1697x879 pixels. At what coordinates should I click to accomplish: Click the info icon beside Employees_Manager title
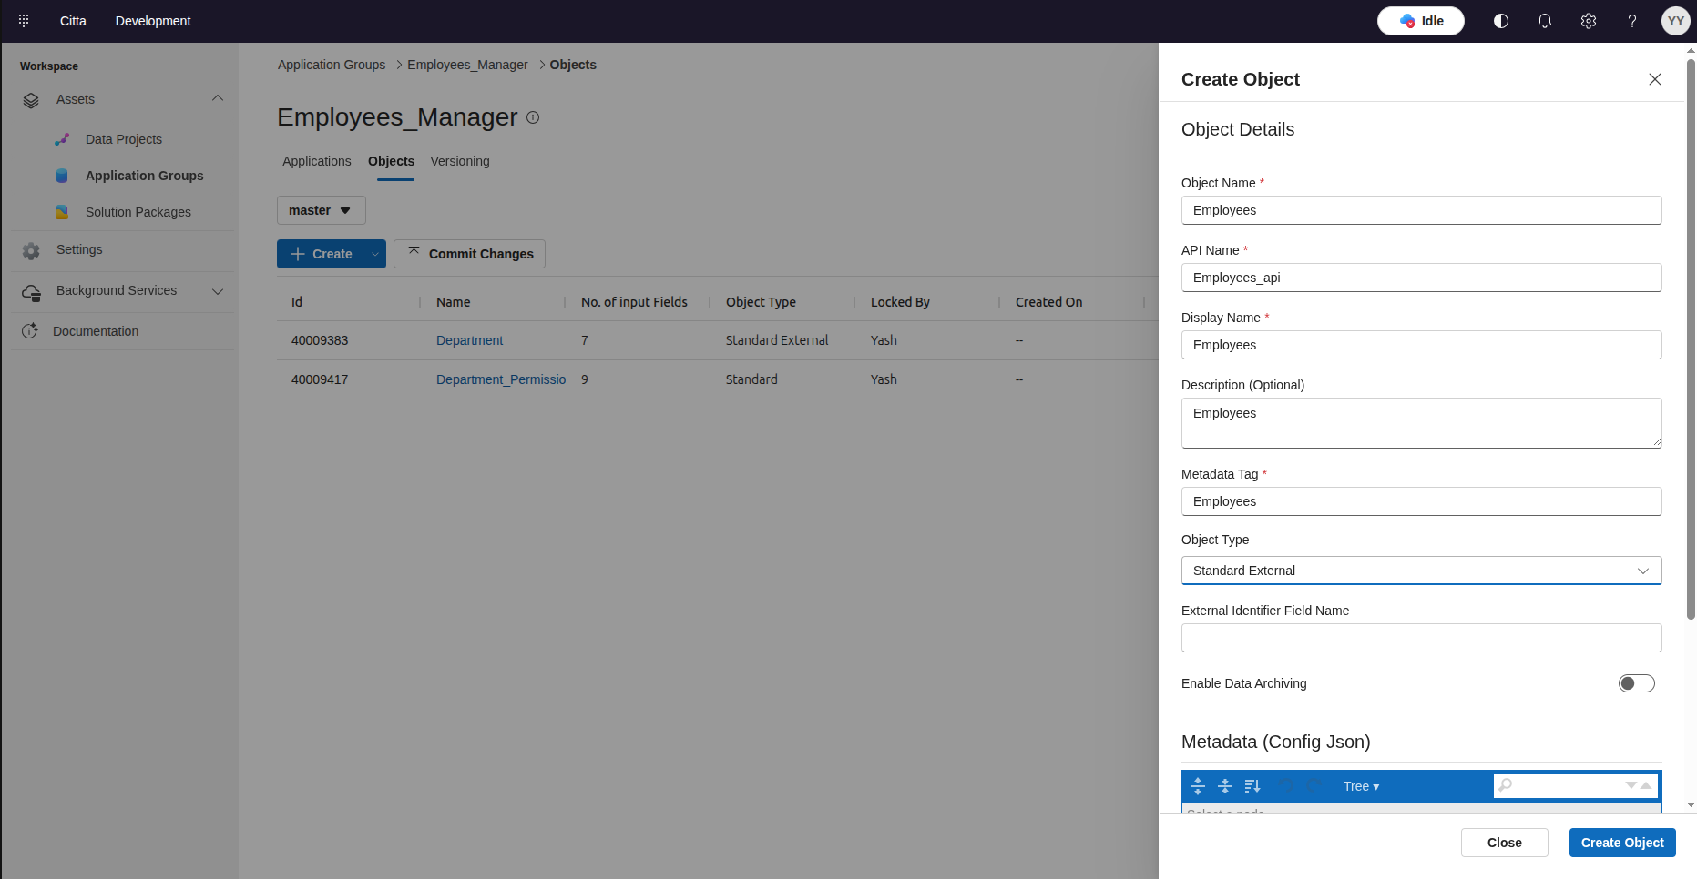pos(533,117)
